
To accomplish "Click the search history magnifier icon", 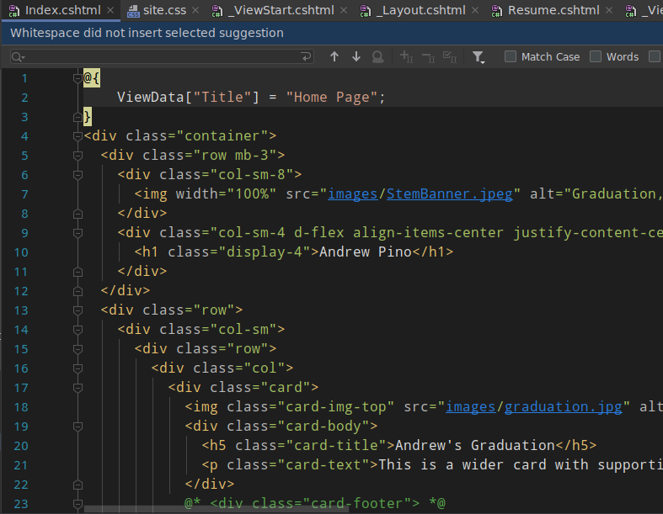I will coord(19,57).
